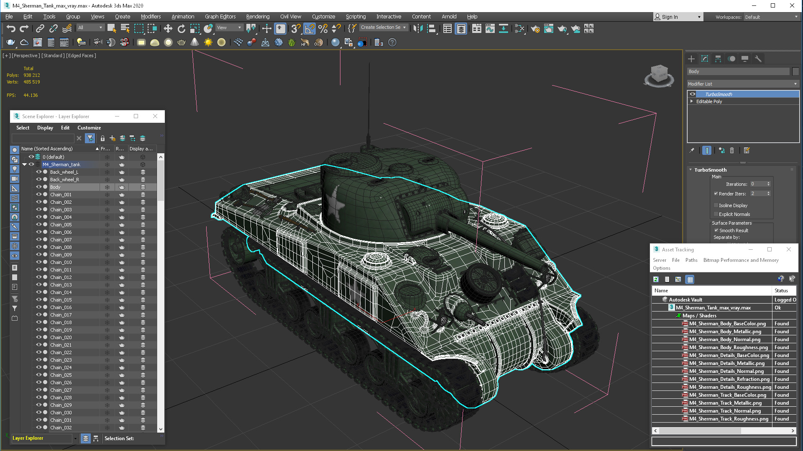
Task: Open the Workspaces Default dropdown
Action: (x=771, y=17)
